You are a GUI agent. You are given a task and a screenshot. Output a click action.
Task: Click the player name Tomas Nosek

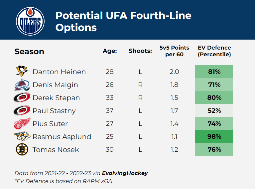(x=56, y=150)
